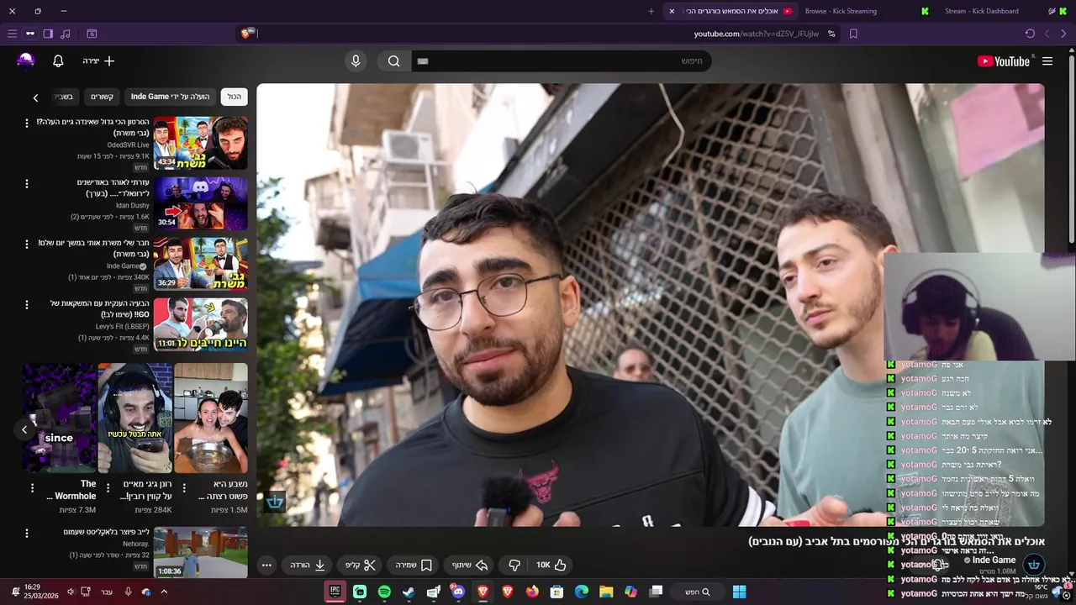Close the active YouTube browser tab
Image resolution: width=1076 pixels, height=605 pixels.
coord(671,11)
